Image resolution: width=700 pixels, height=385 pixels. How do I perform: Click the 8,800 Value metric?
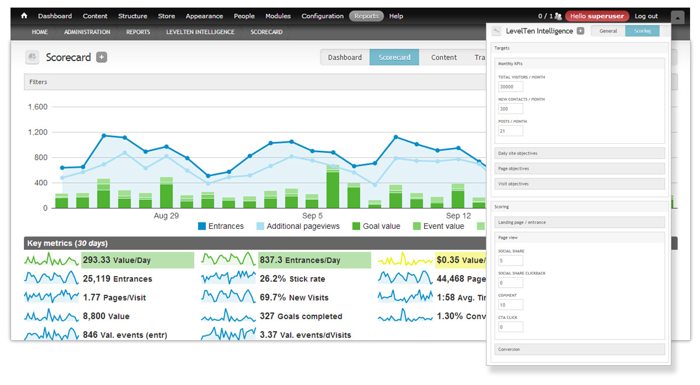pos(106,316)
